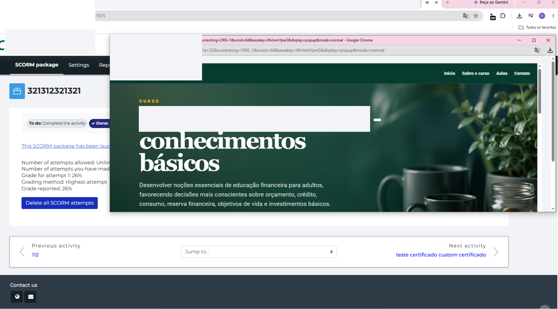Click translate icon in the popup window address bar
This screenshot has height=309, width=558.
pyautogui.click(x=537, y=50)
